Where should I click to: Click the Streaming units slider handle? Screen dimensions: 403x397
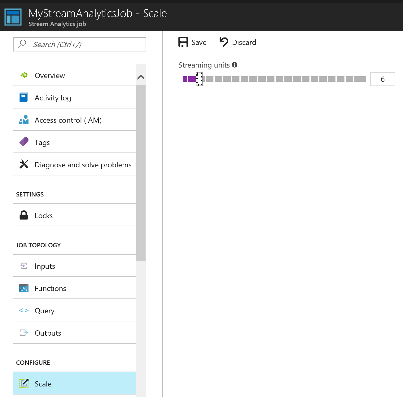coord(199,79)
